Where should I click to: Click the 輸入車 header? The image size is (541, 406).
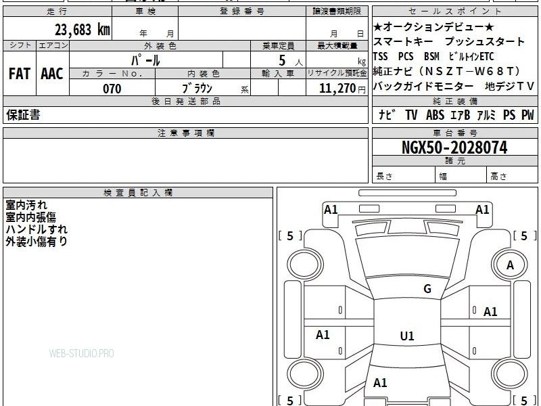point(278,74)
